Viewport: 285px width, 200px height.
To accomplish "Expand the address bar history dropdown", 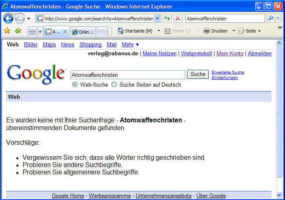I will pyautogui.click(x=157, y=18).
